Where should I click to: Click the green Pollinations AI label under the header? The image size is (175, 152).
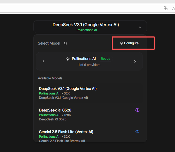point(87,30)
